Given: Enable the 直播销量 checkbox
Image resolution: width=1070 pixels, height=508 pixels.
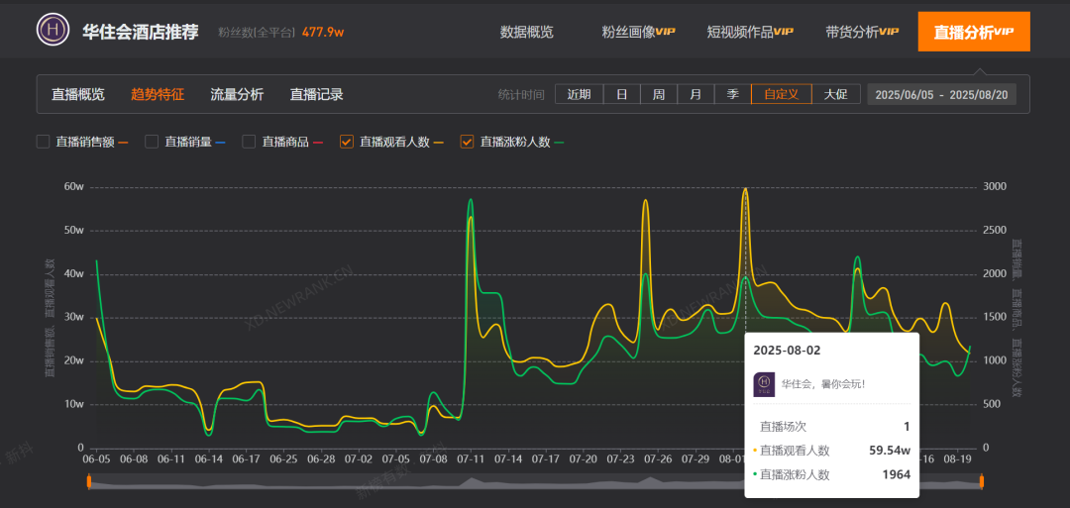Looking at the screenshot, I should (x=152, y=142).
